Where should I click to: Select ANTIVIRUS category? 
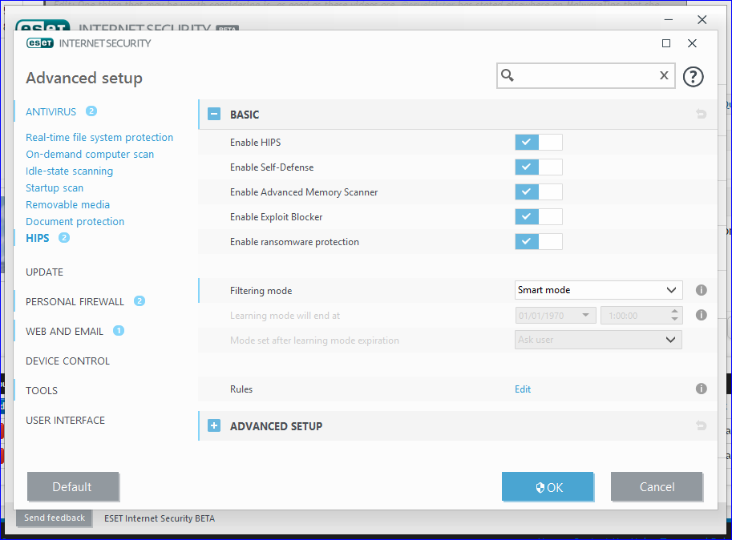(51, 111)
